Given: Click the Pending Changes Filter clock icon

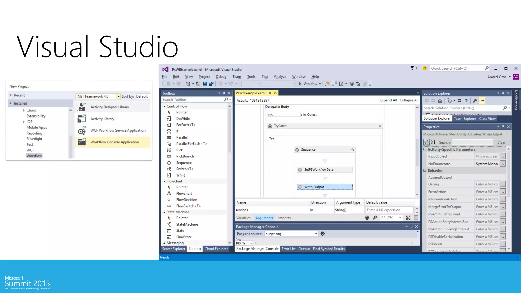Looking at the screenshot, I should 450,101.
